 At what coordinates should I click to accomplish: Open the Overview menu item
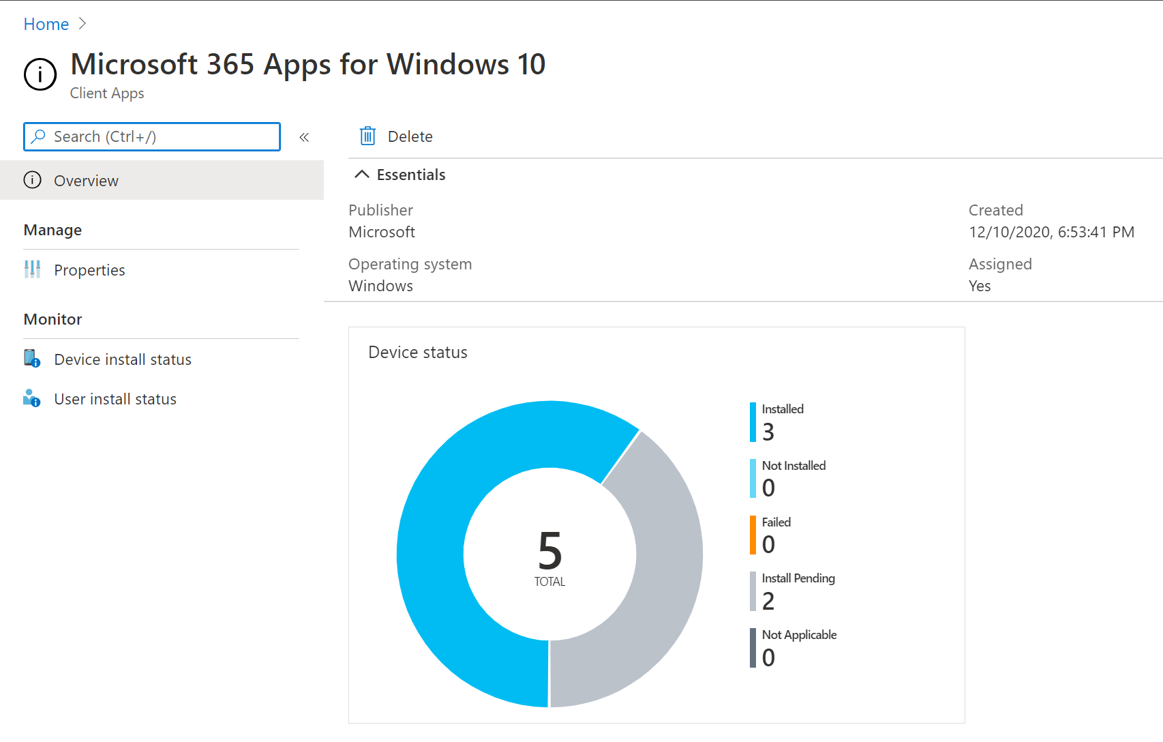pyautogui.click(x=162, y=180)
